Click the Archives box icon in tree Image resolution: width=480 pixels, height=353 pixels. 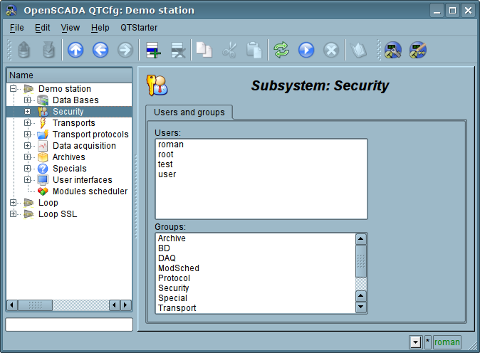(43, 157)
